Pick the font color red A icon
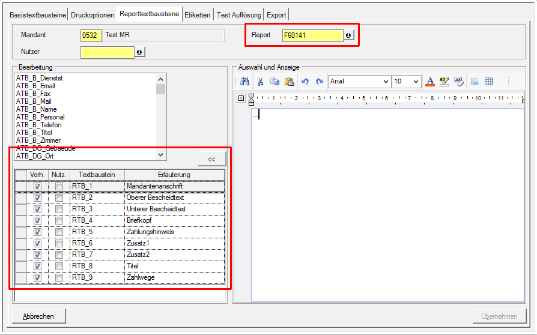 click(x=429, y=82)
